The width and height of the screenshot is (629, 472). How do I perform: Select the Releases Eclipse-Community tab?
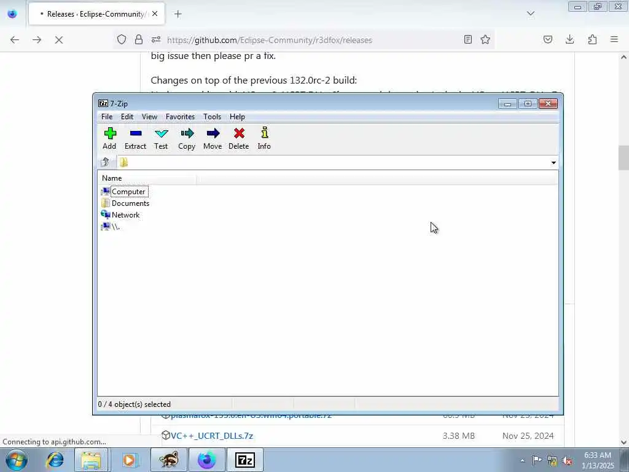coord(96,14)
